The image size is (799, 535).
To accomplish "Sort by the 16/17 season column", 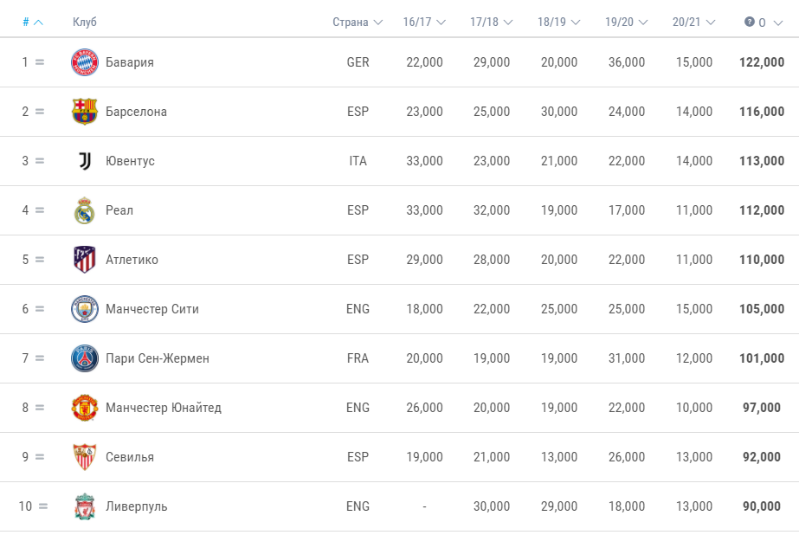I will [424, 22].
